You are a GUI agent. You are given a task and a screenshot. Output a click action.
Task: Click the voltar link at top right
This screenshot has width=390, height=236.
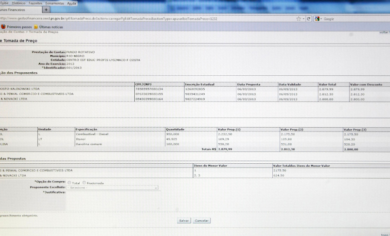coord(384,32)
